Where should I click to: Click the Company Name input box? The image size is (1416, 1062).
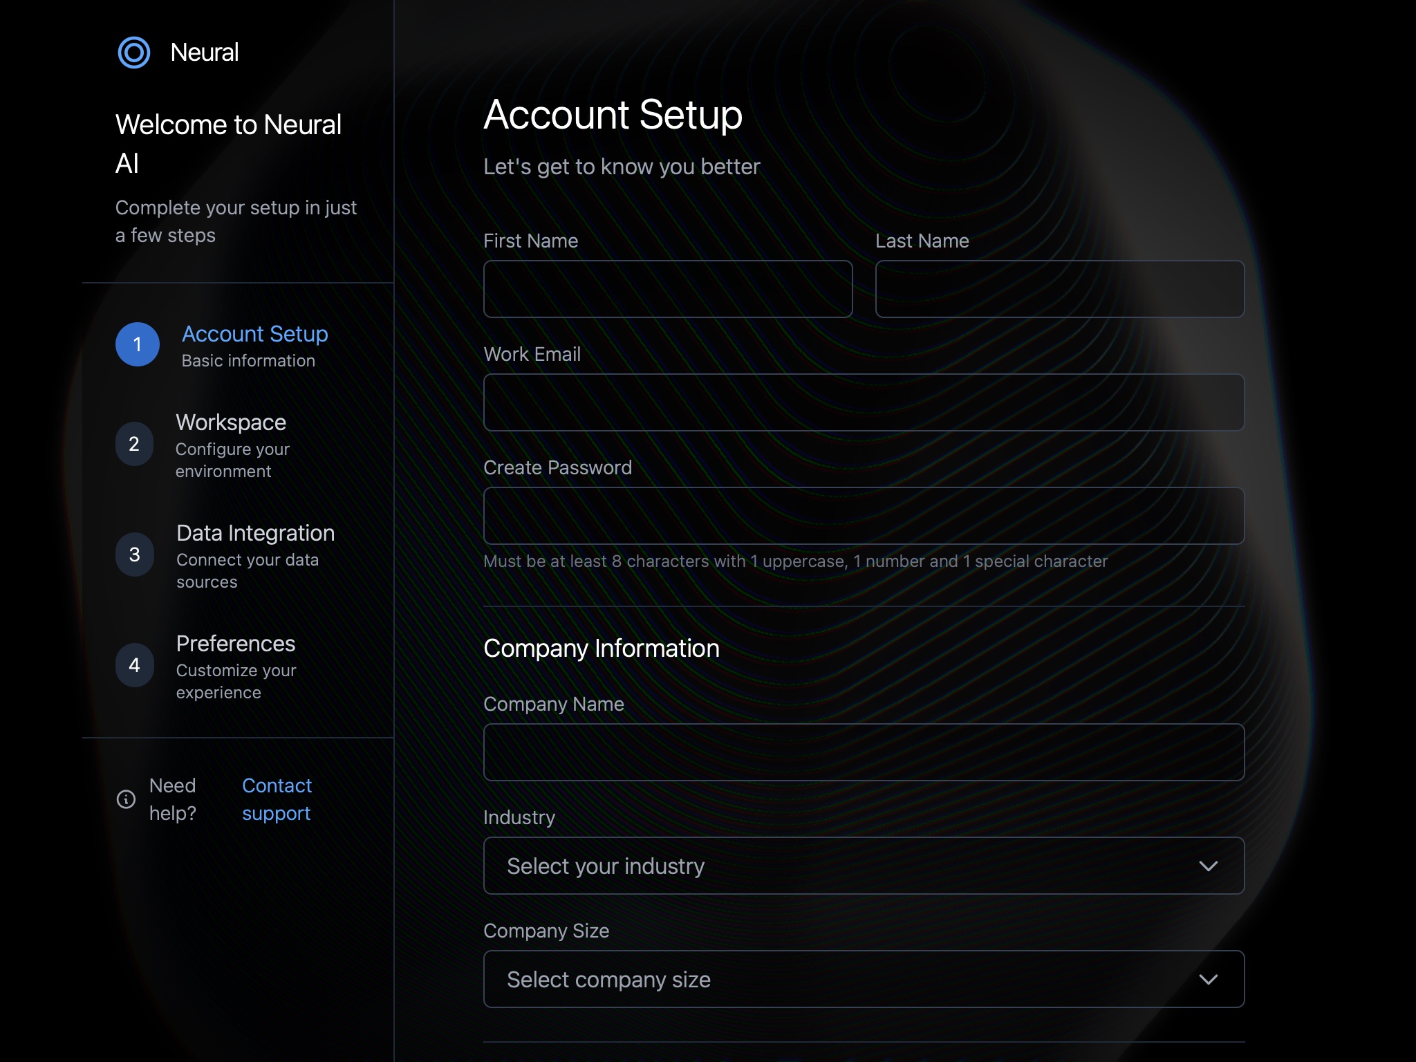[x=863, y=752]
